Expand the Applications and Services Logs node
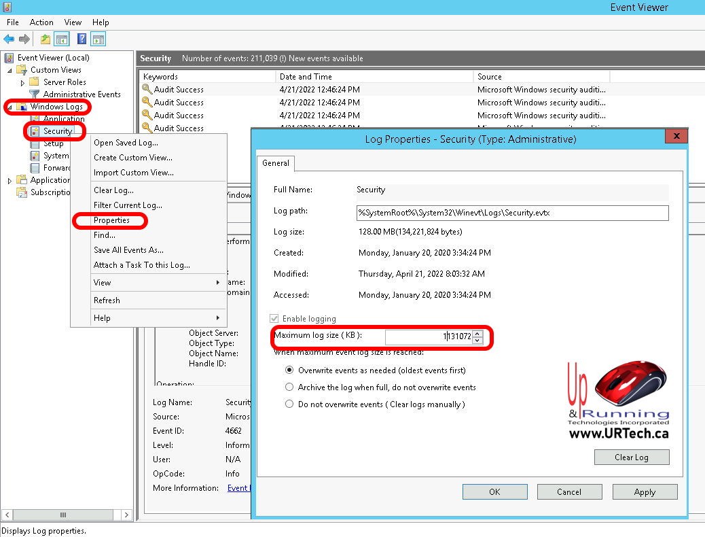705x537 pixels. 10,180
